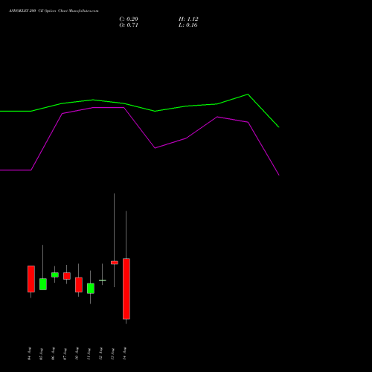The width and height of the screenshot is (372, 372).
Task: Click the '12 Aug' date label
Action: point(100,353)
